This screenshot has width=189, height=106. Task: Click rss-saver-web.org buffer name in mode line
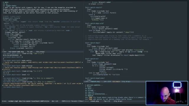(x=16, y=52)
